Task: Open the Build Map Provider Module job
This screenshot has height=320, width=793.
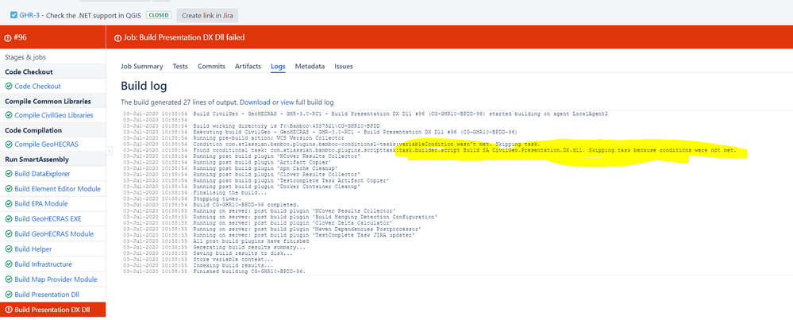Action: (56, 280)
